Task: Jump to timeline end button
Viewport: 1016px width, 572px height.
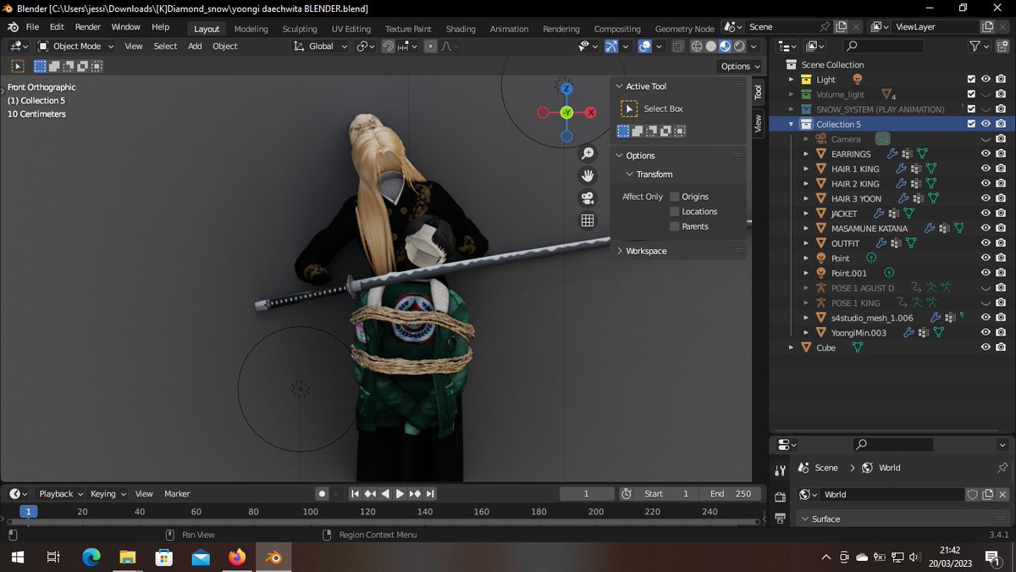Action: (x=430, y=494)
